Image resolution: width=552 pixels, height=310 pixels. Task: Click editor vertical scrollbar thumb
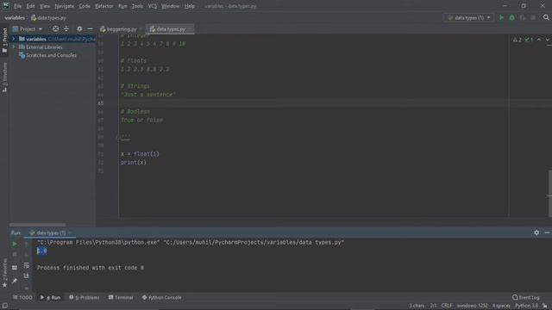[550, 194]
